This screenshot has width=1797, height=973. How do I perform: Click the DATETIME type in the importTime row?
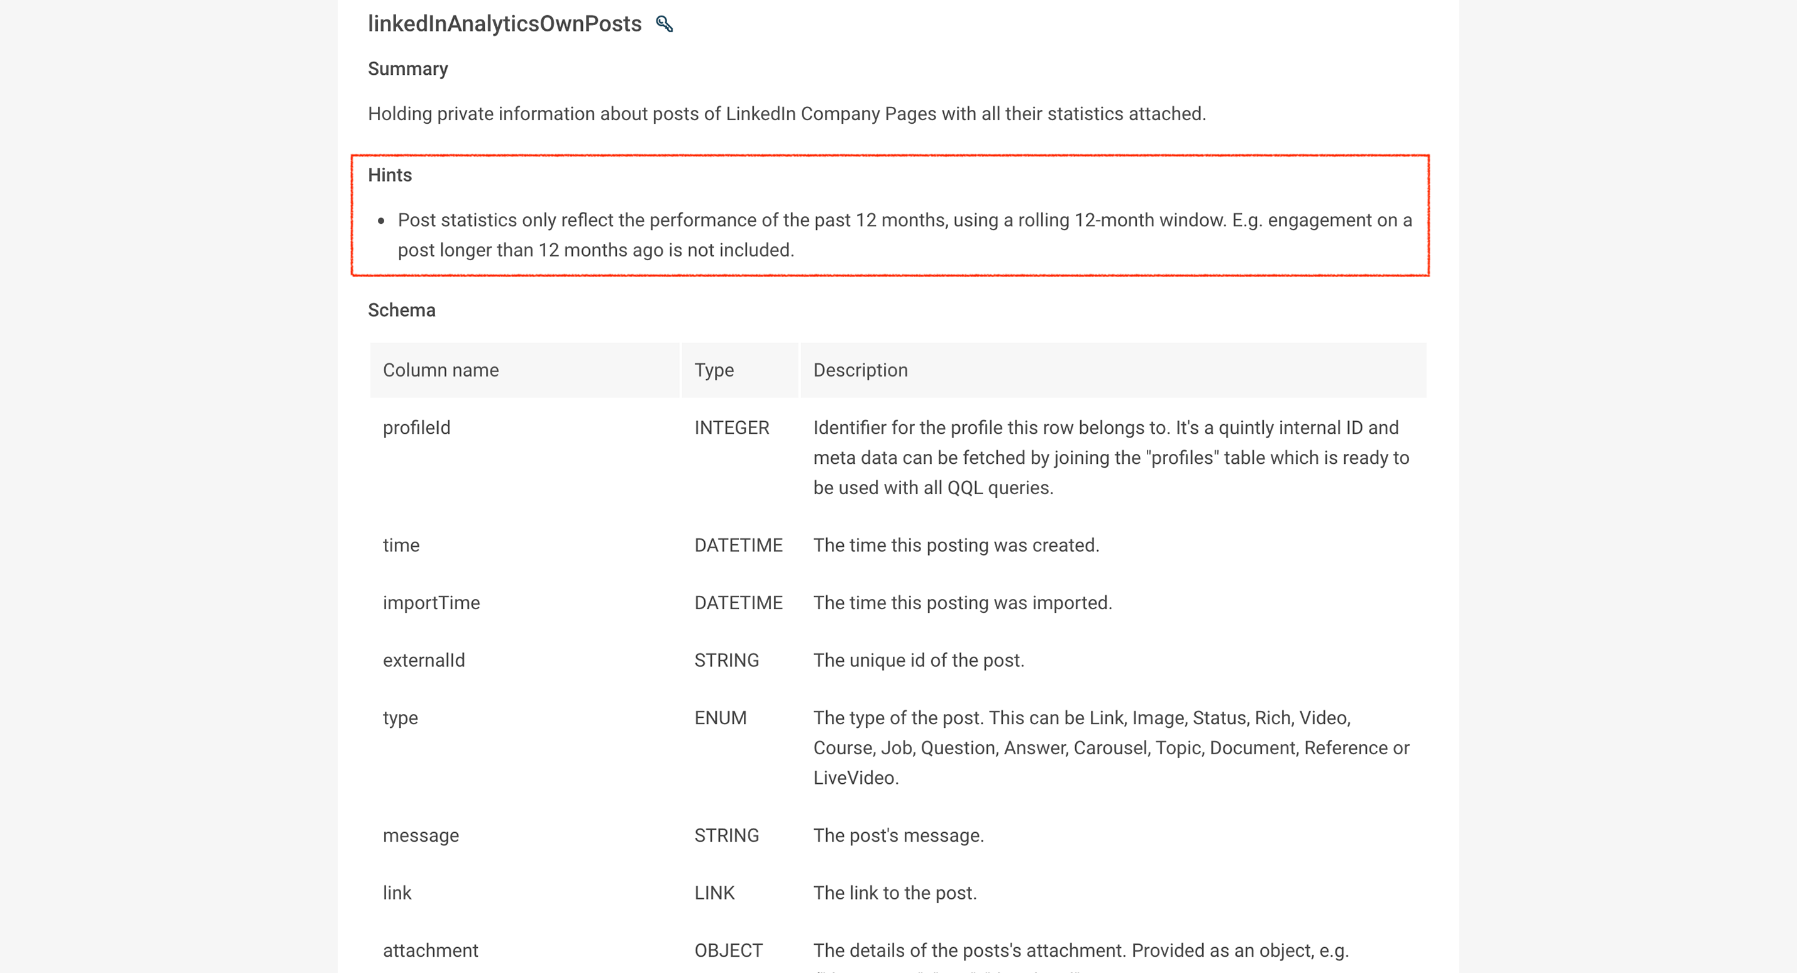(x=739, y=603)
